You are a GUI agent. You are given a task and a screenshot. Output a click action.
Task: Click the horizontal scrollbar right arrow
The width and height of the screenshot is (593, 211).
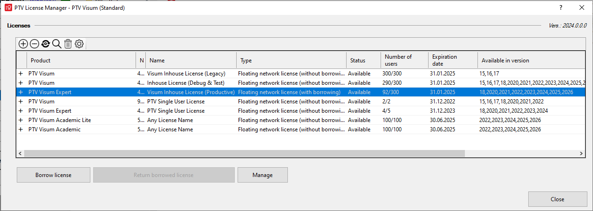click(581, 154)
